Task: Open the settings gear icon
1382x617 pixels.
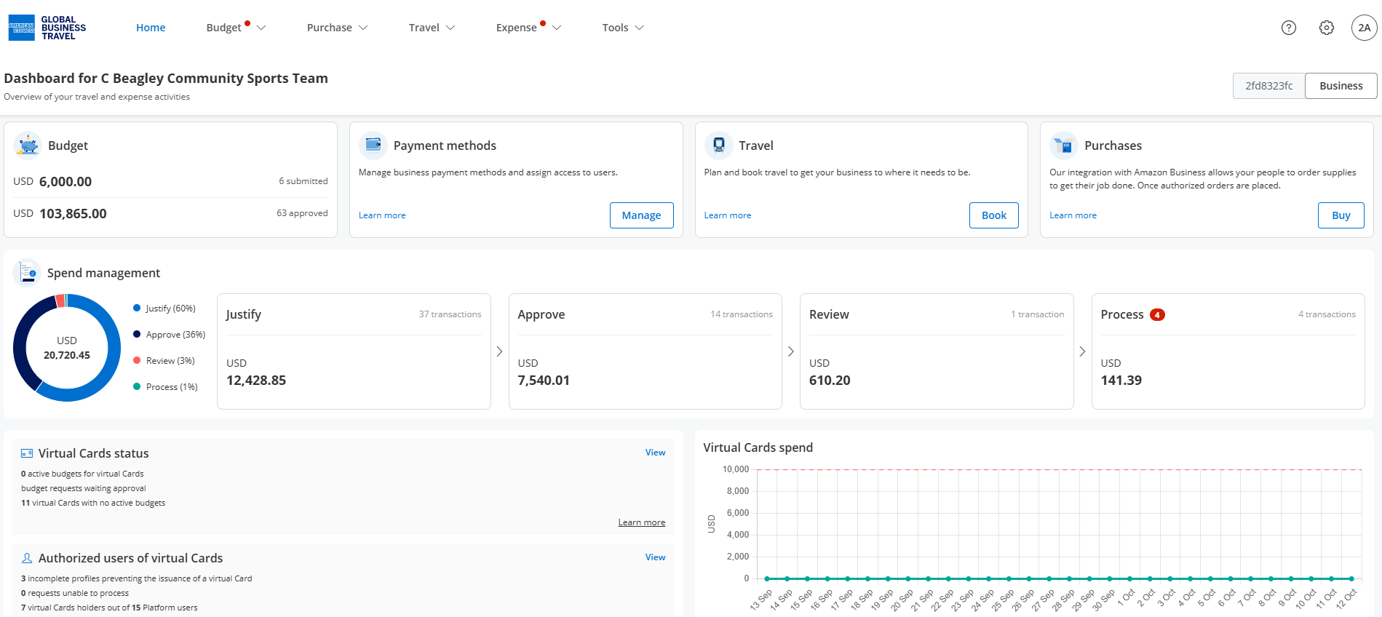Action: click(x=1327, y=28)
